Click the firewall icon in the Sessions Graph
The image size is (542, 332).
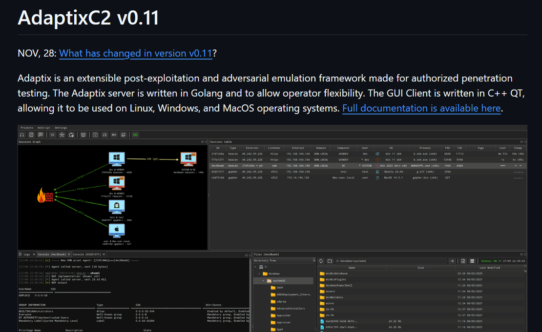click(x=45, y=196)
